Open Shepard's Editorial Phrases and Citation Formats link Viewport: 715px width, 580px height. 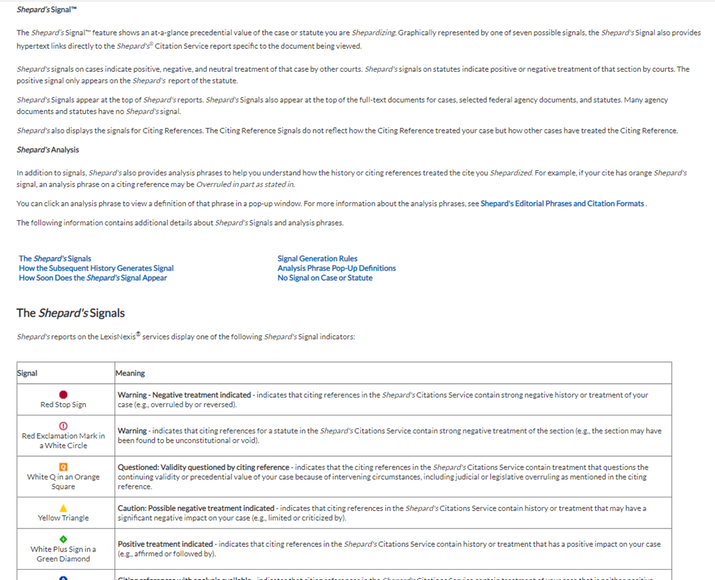tap(562, 204)
